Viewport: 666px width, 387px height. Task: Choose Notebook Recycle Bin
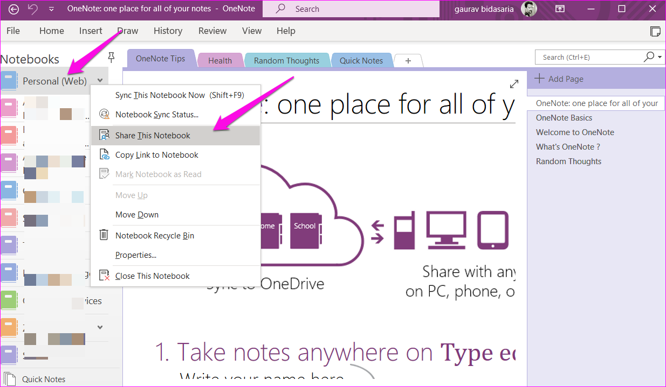pyautogui.click(x=175, y=236)
